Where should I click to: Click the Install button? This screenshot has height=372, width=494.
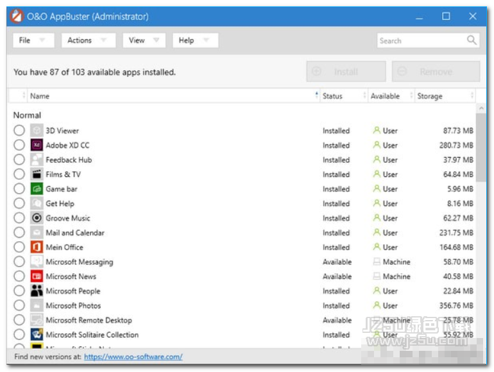point(346,71)
